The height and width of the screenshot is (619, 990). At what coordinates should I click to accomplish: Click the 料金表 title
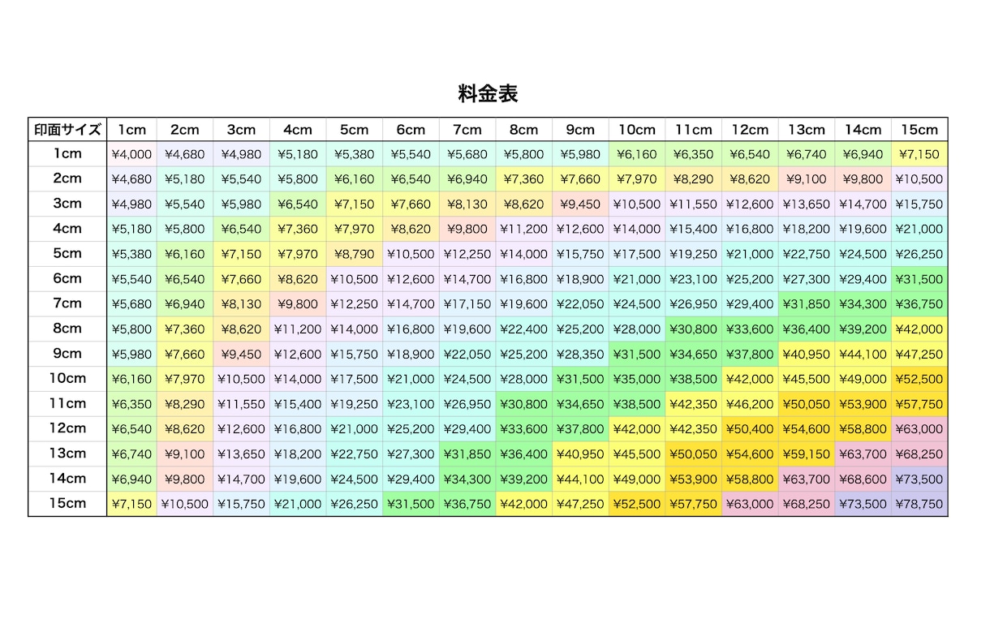pyautogui.click(x=488, y=94)
